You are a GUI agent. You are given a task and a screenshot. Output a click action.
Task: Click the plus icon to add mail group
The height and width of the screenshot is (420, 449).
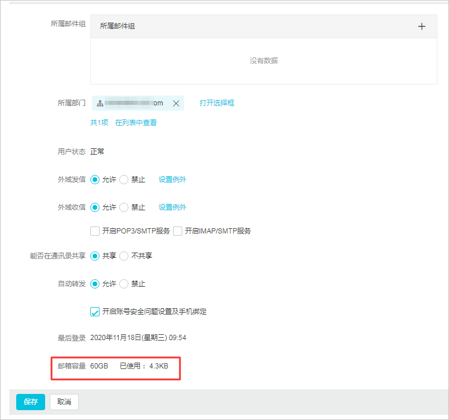pyautogui.click(x=422, y=26)
